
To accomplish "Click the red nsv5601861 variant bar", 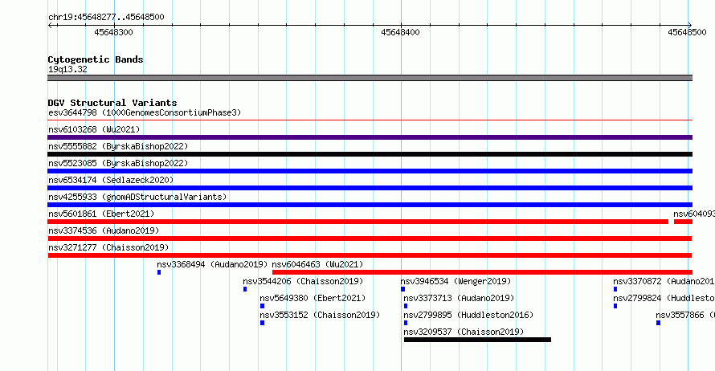I will 358,222.
